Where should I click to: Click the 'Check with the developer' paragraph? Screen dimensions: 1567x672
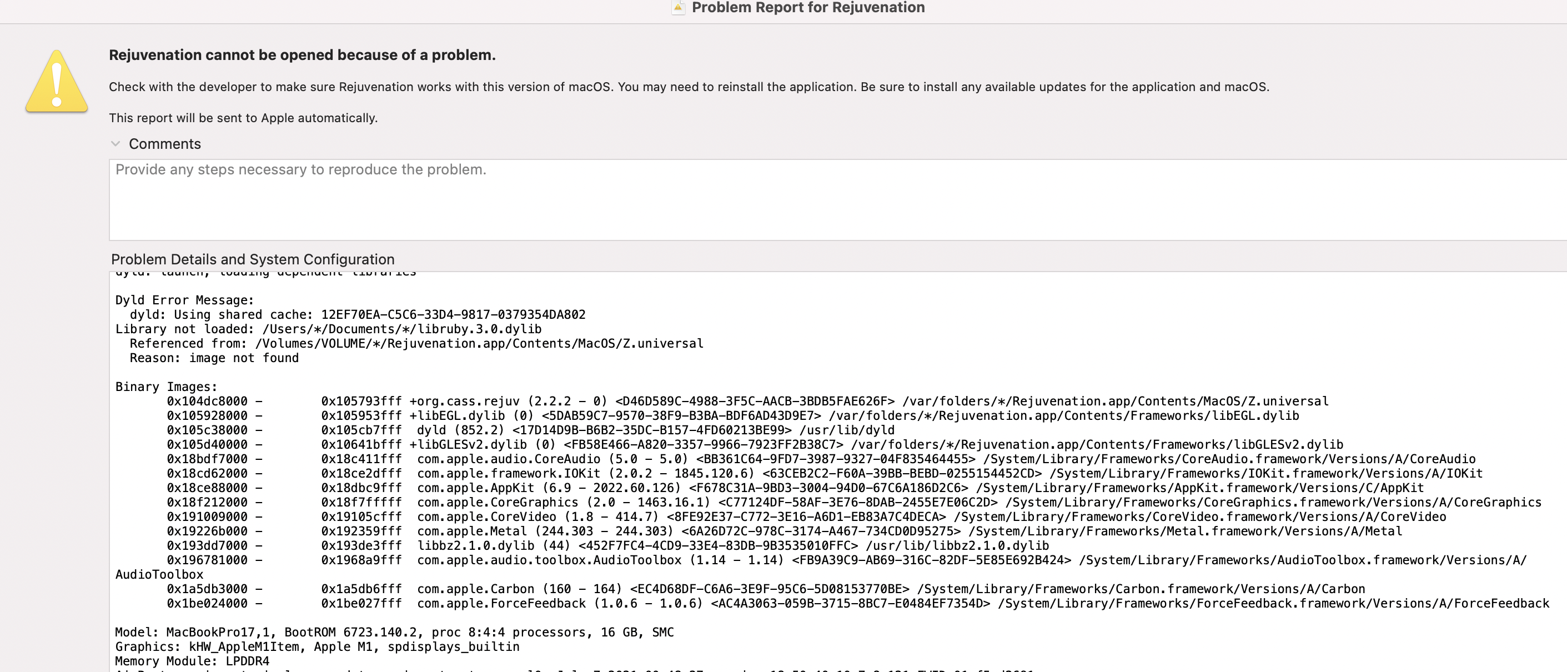pyautogui.click(x=689, y=87)
